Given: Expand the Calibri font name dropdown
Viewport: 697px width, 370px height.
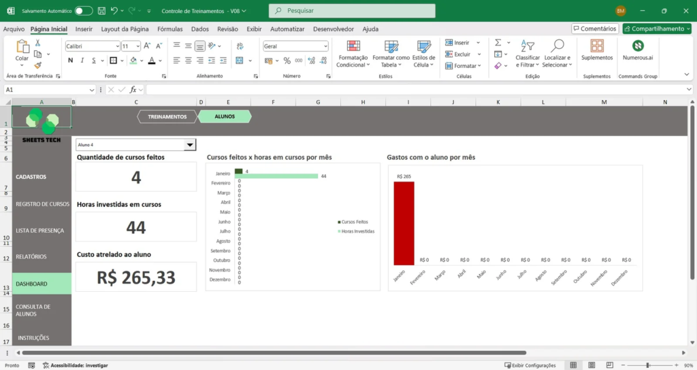Looking at the screenshot, I should point(116,46).
